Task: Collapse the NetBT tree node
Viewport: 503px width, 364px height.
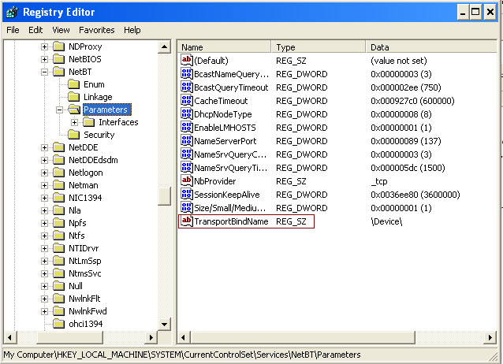Action: tap(44, 72)
